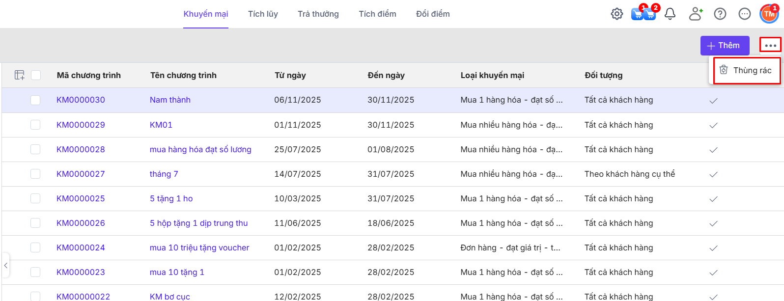784x301 pixels.
Task: Open the settings gear icon
Action: pyautogui.click(x=617, y=14)
